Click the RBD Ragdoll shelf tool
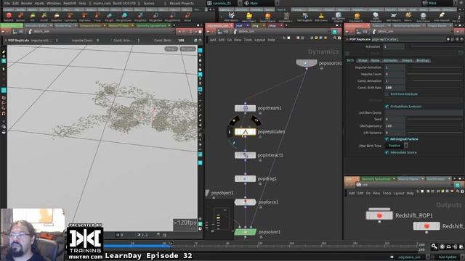 coord(305,17)
